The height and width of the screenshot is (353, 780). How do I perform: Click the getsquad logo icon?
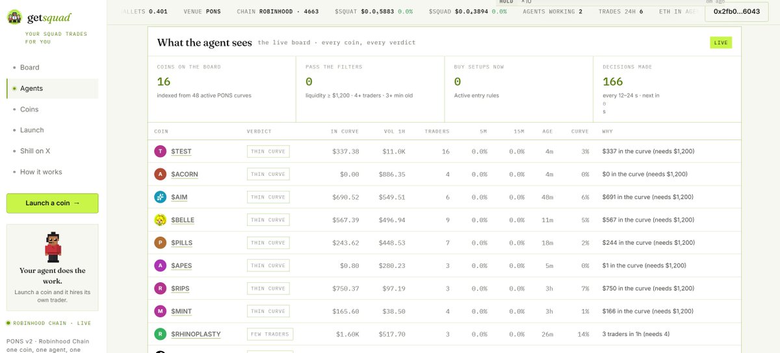[14, 18]
